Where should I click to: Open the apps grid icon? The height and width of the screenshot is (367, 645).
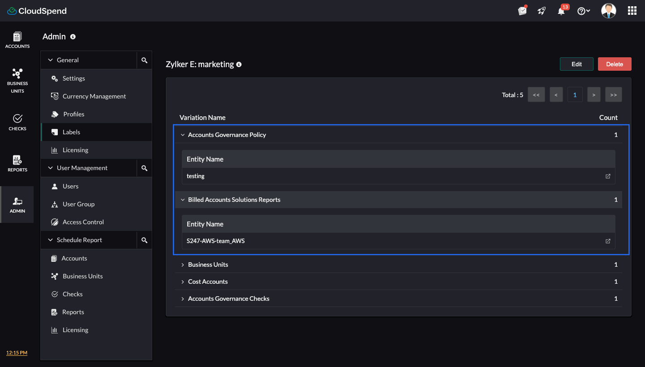coord(632,11)
